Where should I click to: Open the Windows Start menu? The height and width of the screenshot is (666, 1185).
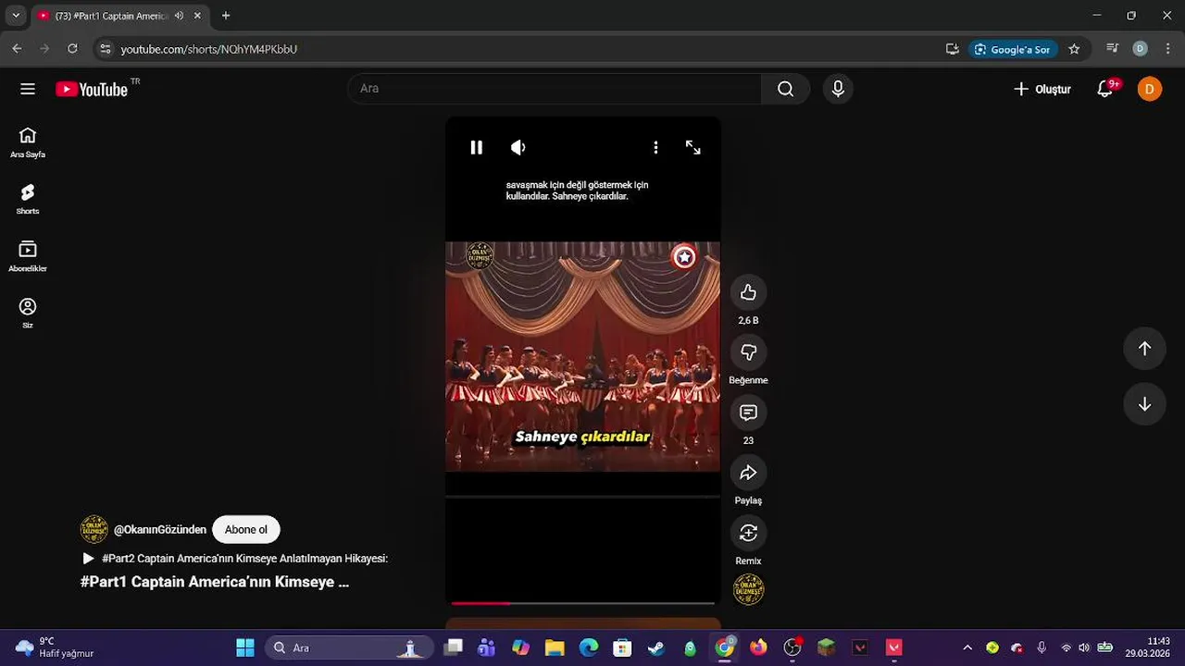pos(245,647)
